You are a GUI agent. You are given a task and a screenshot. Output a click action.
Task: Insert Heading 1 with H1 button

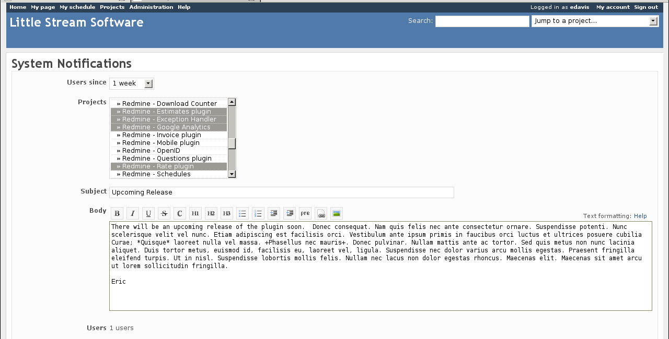pos(195,213)
